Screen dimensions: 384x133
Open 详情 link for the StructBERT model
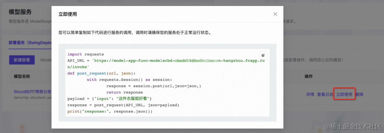[310, 94]
